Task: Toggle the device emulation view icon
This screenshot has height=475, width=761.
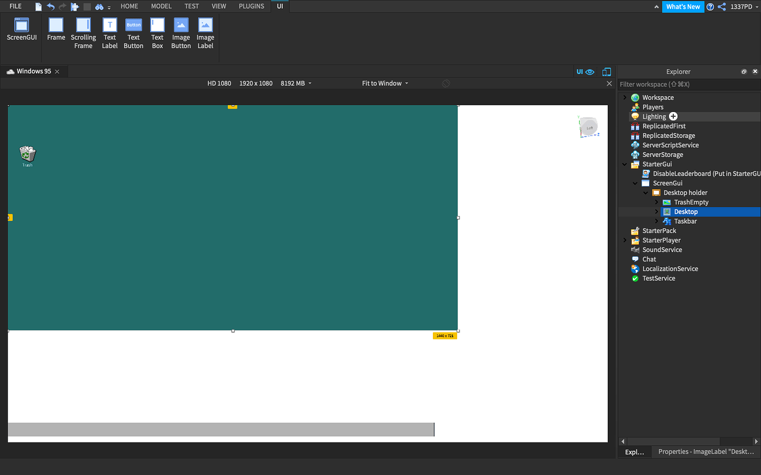Action: point(607,72)
